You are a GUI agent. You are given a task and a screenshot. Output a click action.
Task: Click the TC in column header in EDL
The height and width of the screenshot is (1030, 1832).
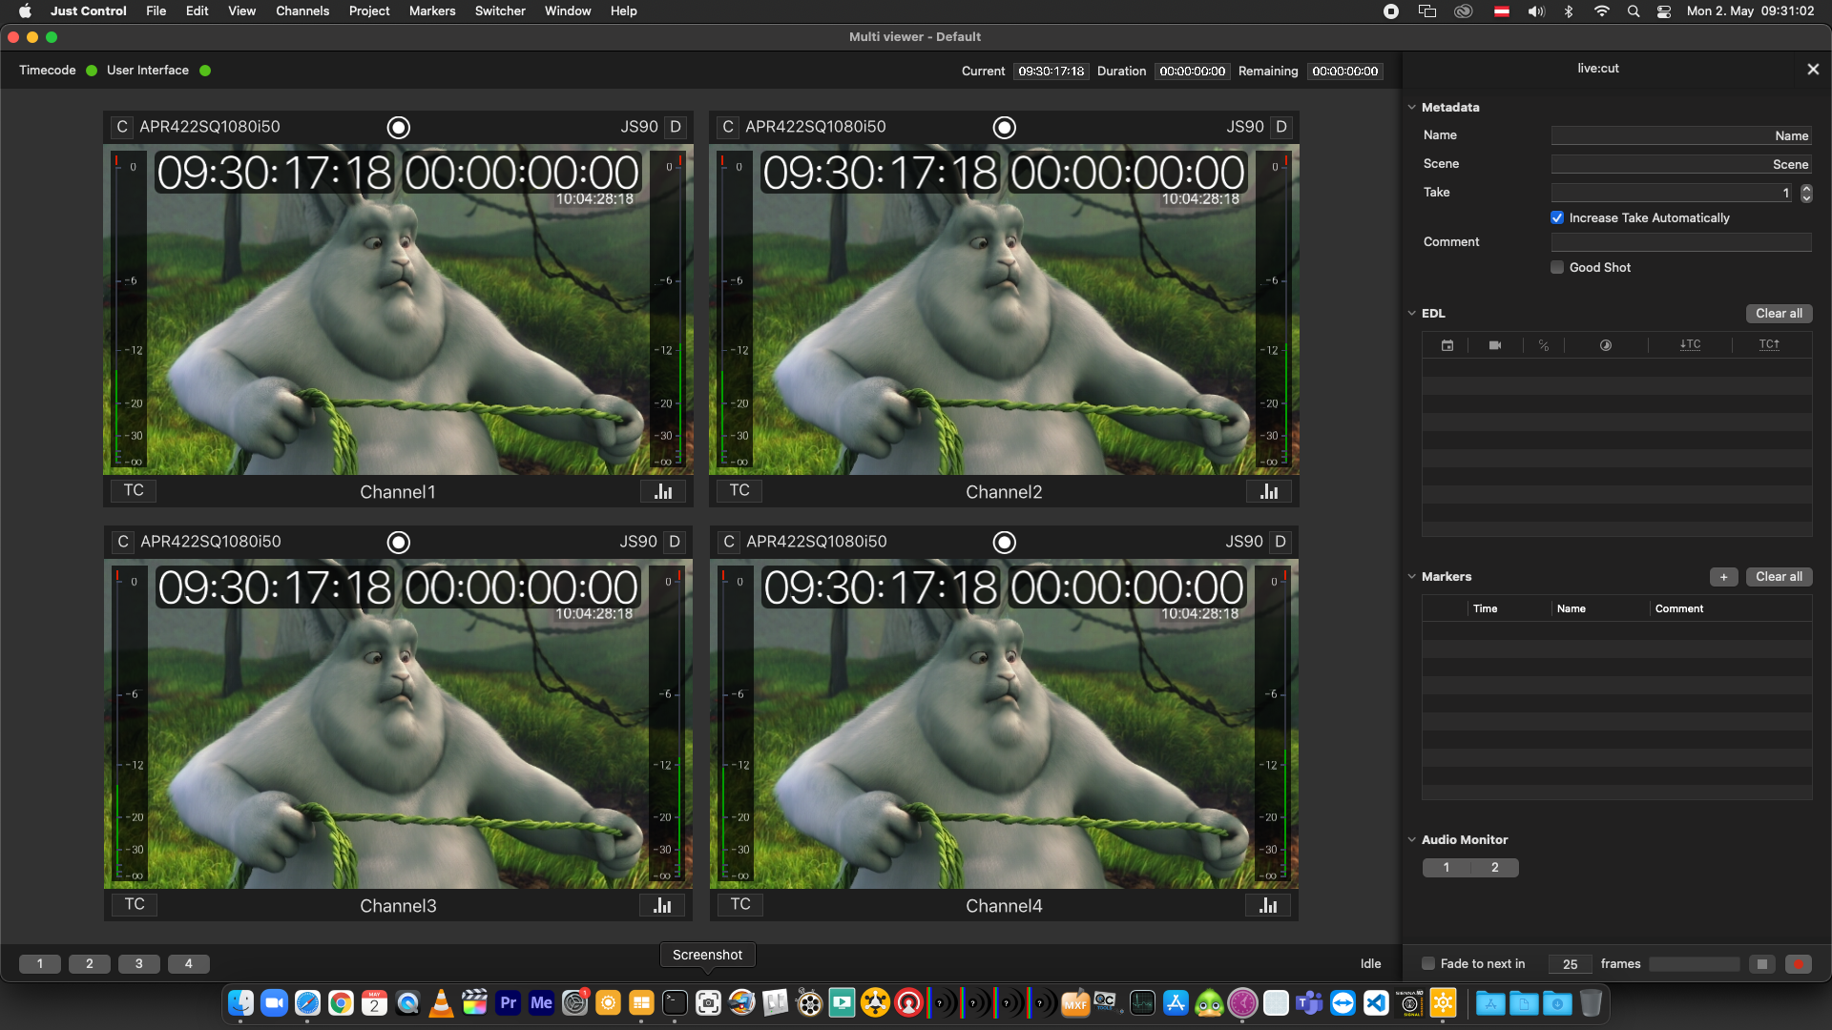1690,344
